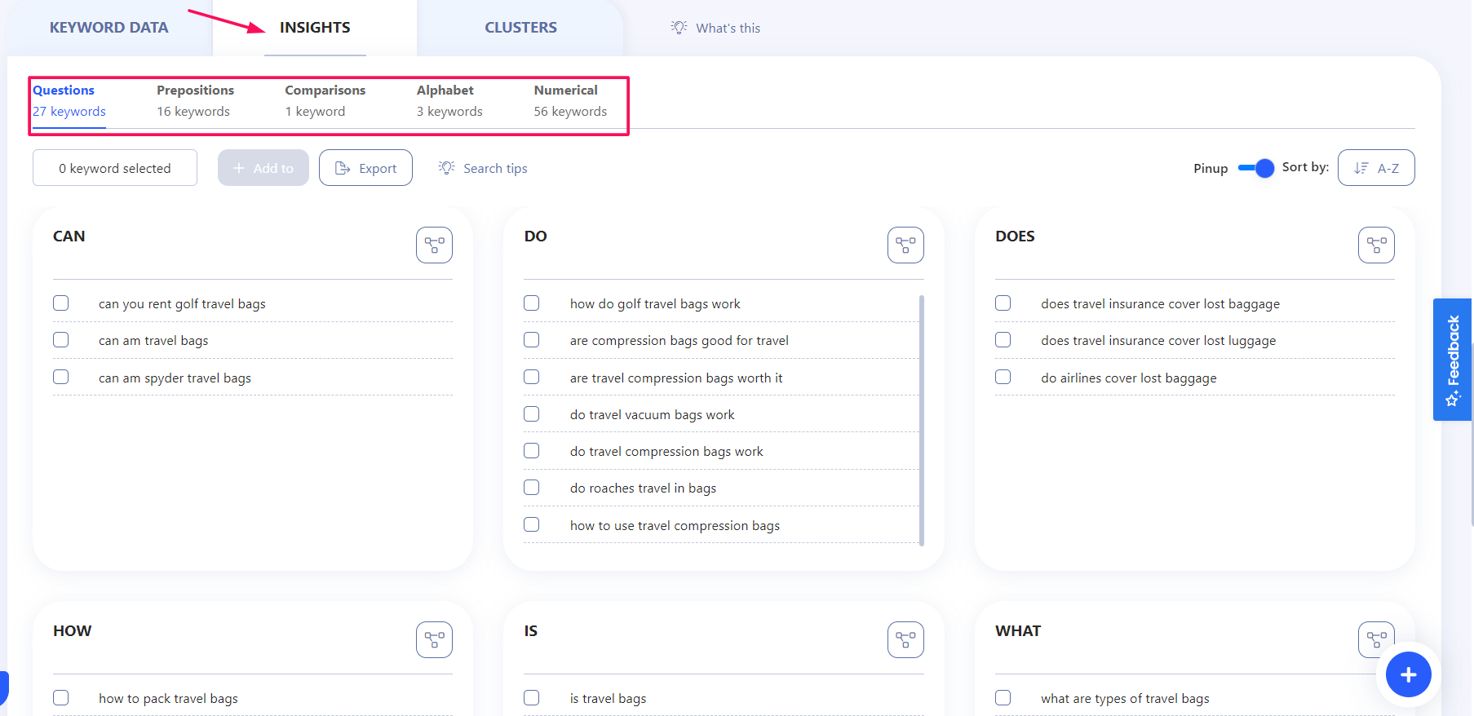1474x716 pixels.
Task: Open the What's this lightbulb hint
Action: coord(715,28)
